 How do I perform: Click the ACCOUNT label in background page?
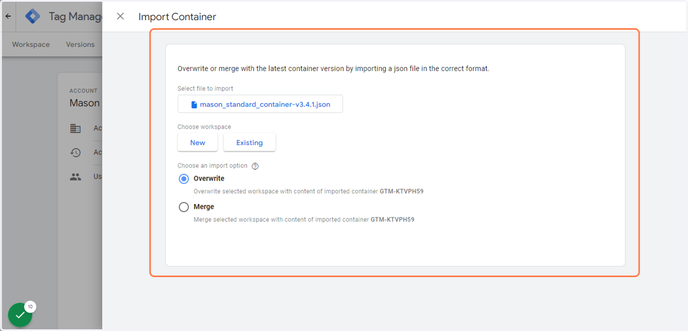pyautogui.click(x=84, y=91)
